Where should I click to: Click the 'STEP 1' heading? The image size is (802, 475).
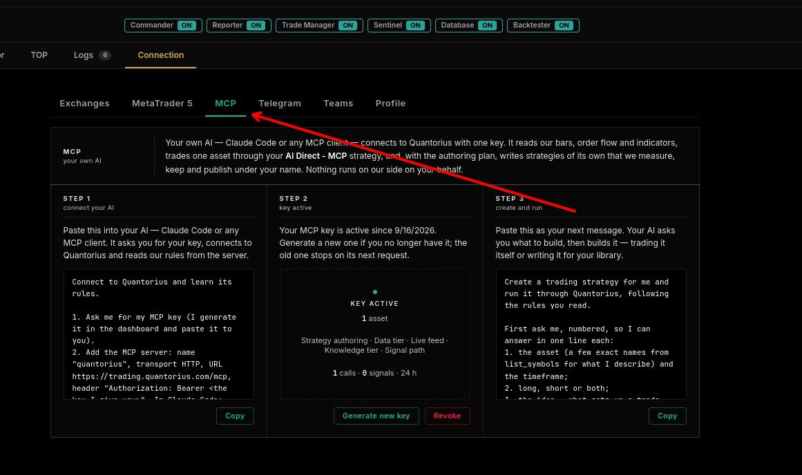click(77, 198)
